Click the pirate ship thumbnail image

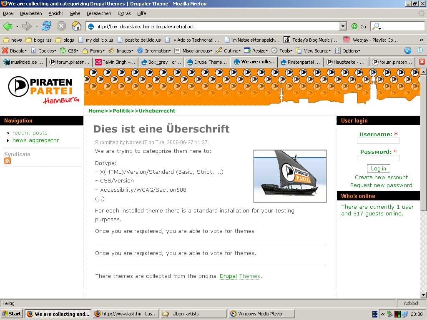point(290,176)
